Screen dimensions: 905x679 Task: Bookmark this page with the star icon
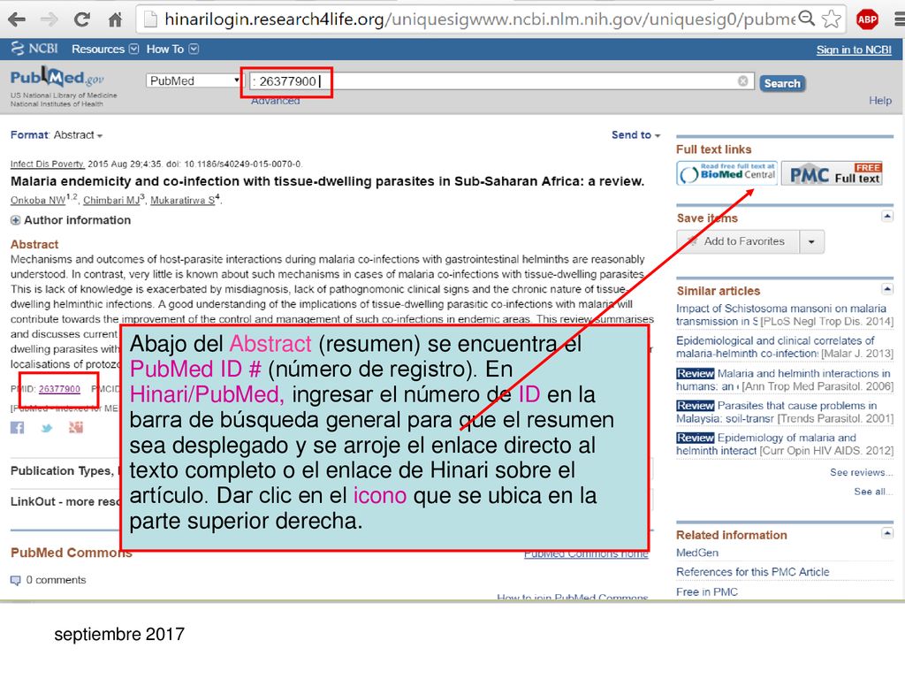coord(831,19)
